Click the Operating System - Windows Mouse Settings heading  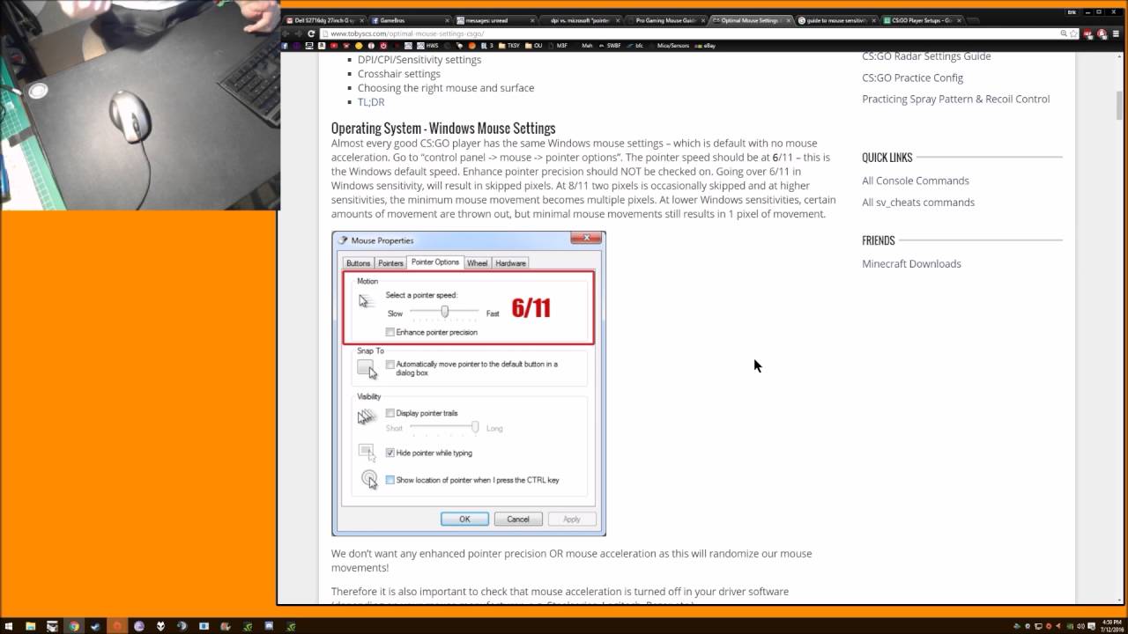tap(443, 129)
